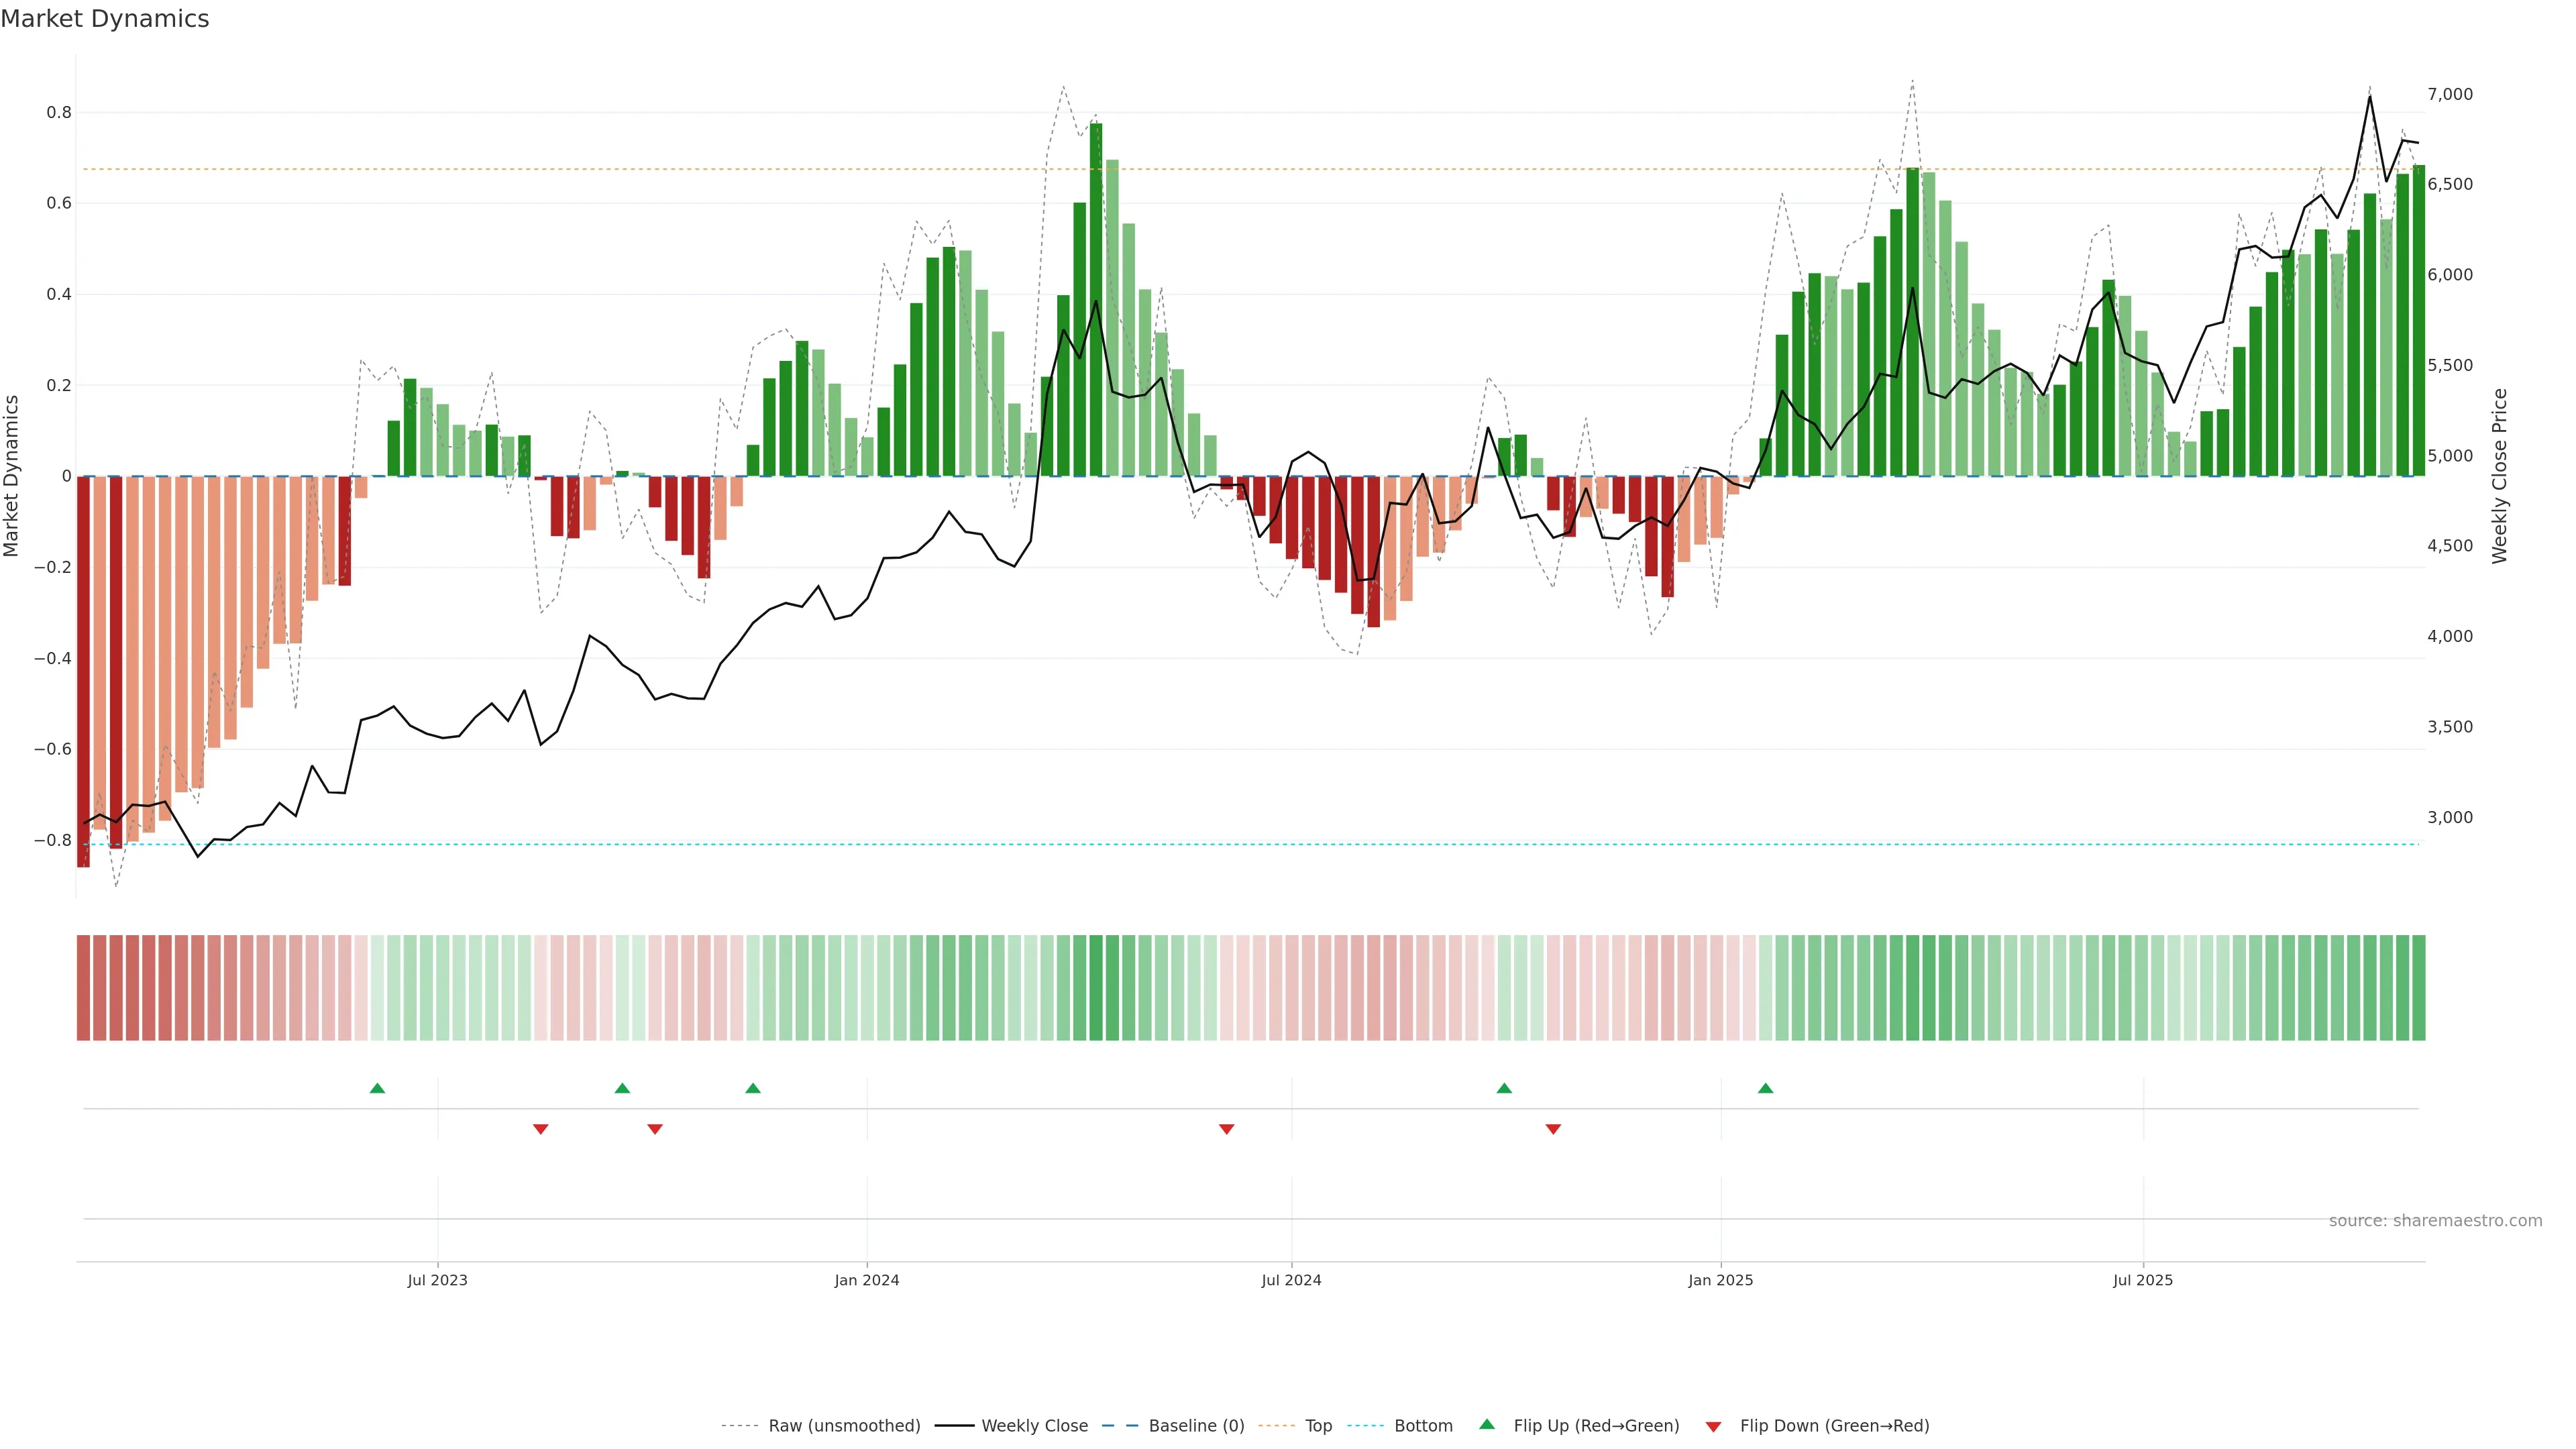The image size is (2576, 1449).
Task: Toggle the Top threshold legend entry
Action: (1318, 1426)
